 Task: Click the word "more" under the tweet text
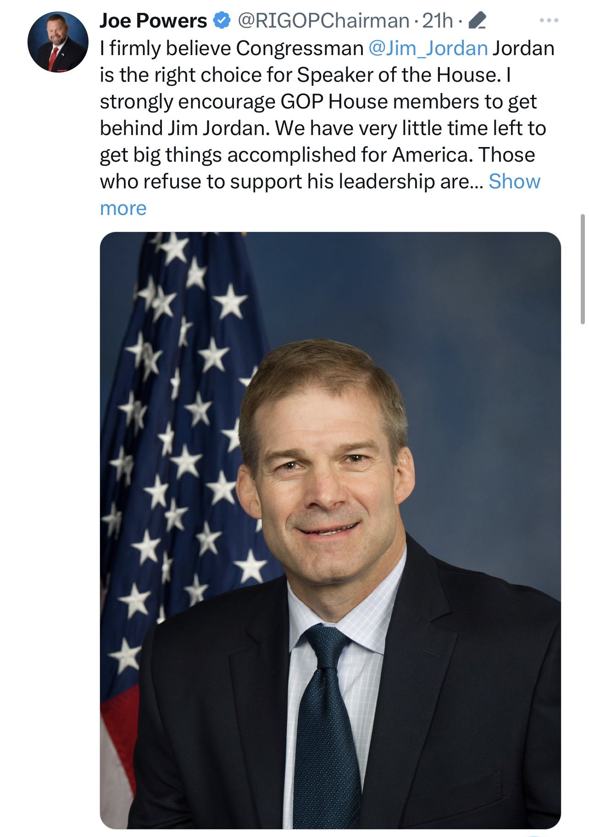click(123, 209)
